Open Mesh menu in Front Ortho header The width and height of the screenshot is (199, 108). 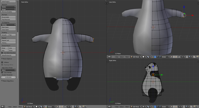pyautogui.click(x=20, y=107)
